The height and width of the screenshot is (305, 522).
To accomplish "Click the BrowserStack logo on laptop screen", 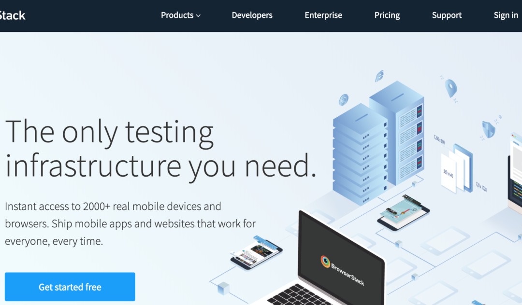I will (342, 270).
